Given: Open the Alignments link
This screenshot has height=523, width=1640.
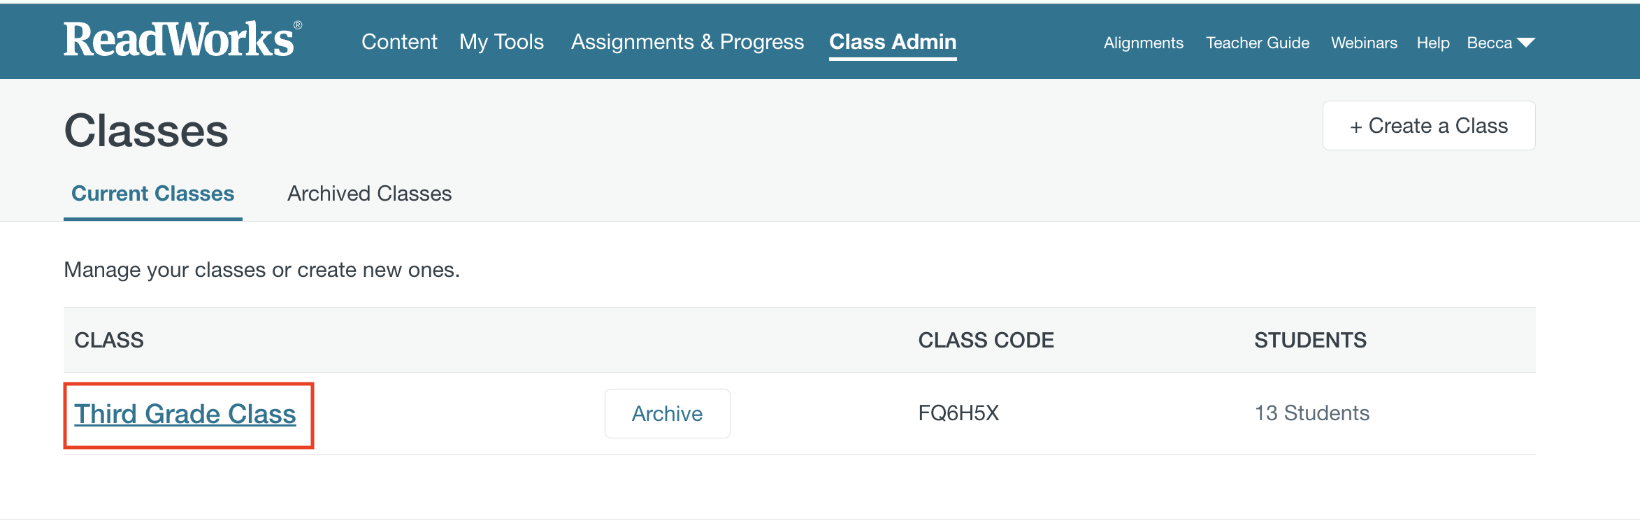Looking at the screenshot, I should (1144, 43).
